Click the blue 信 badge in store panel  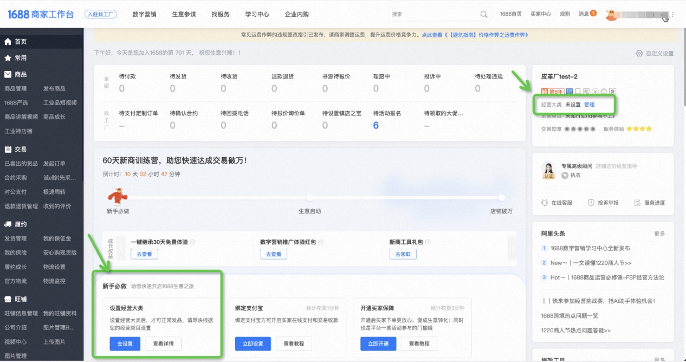coord(569,91)
